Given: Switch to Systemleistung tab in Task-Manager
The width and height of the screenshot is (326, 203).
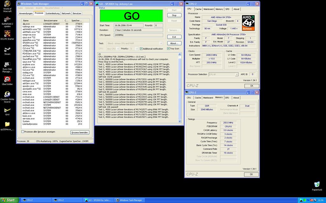Looking at the screenshot, I should tap(53, 13).
